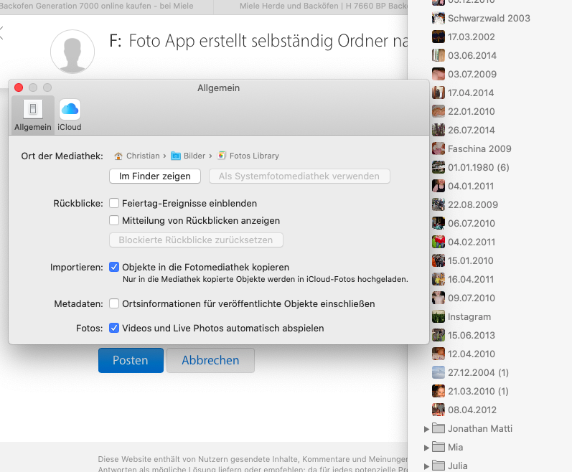The image size is (572, 472).
Task: Click Als Systemfotomediathek verwenden button
Action: (299, 176)
